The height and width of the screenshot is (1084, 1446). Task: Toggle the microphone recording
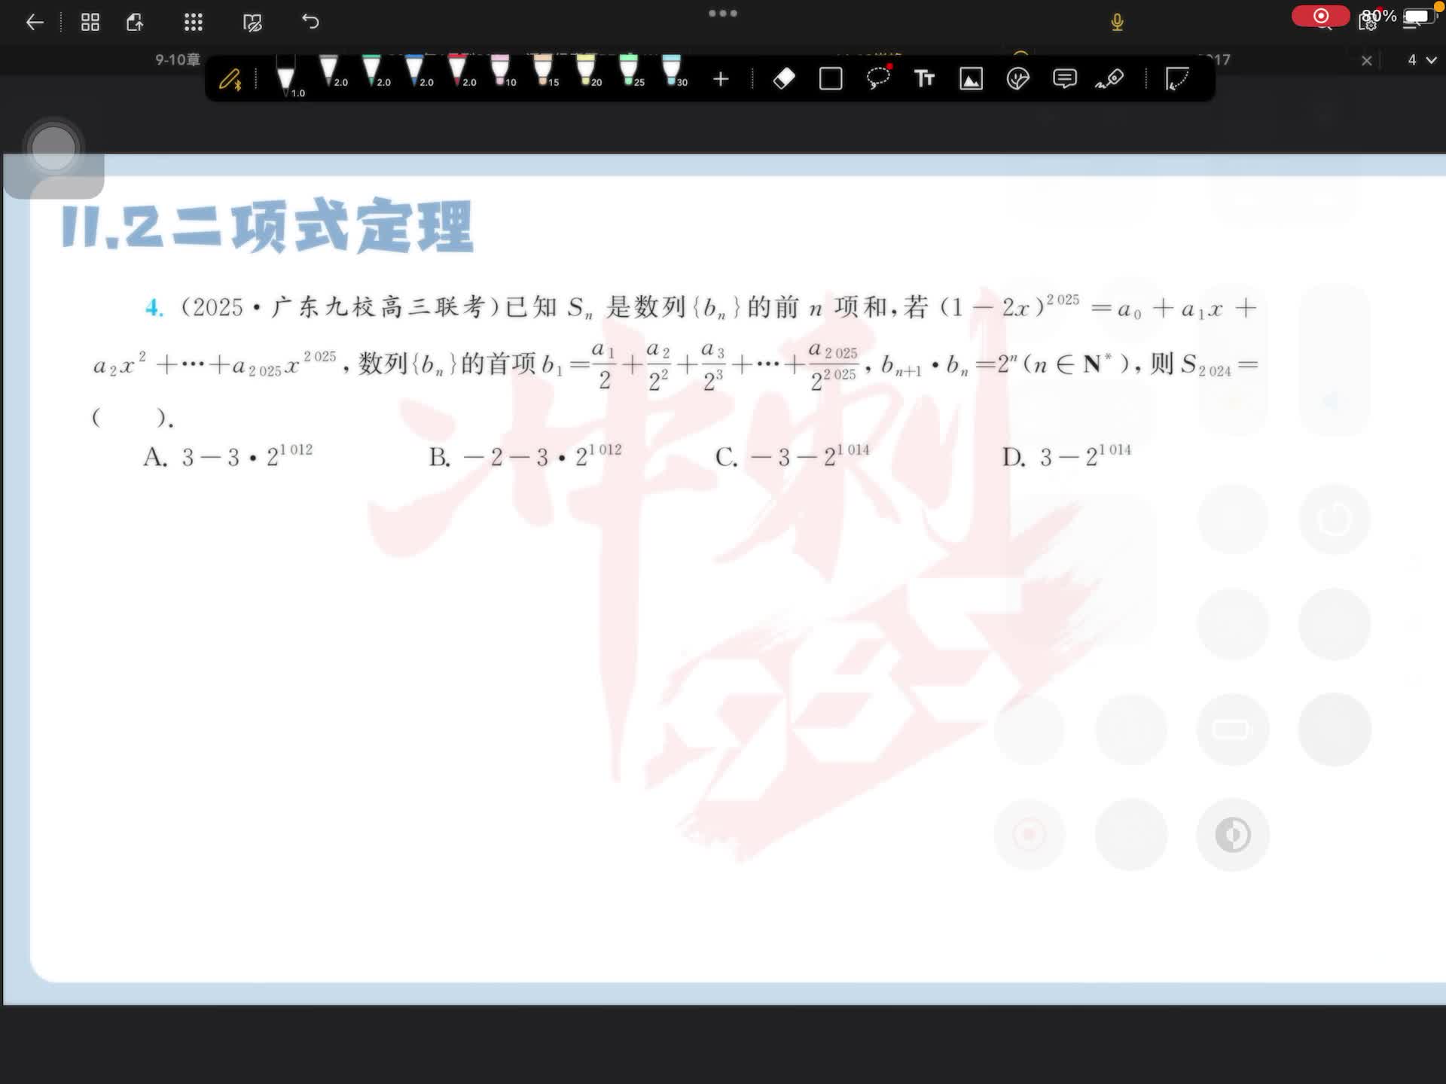pos(1117,23)
